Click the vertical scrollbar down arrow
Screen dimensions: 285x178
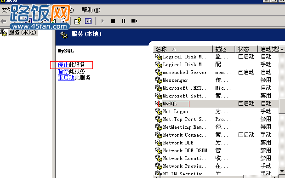[282, 171]
